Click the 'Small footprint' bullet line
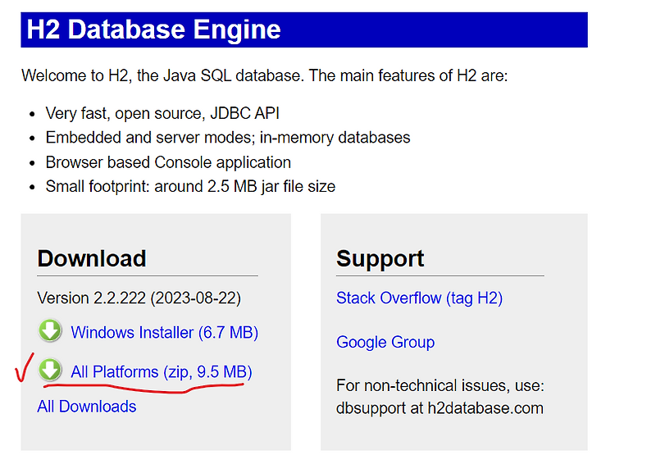656x473 pixels. tap(190, 186)
